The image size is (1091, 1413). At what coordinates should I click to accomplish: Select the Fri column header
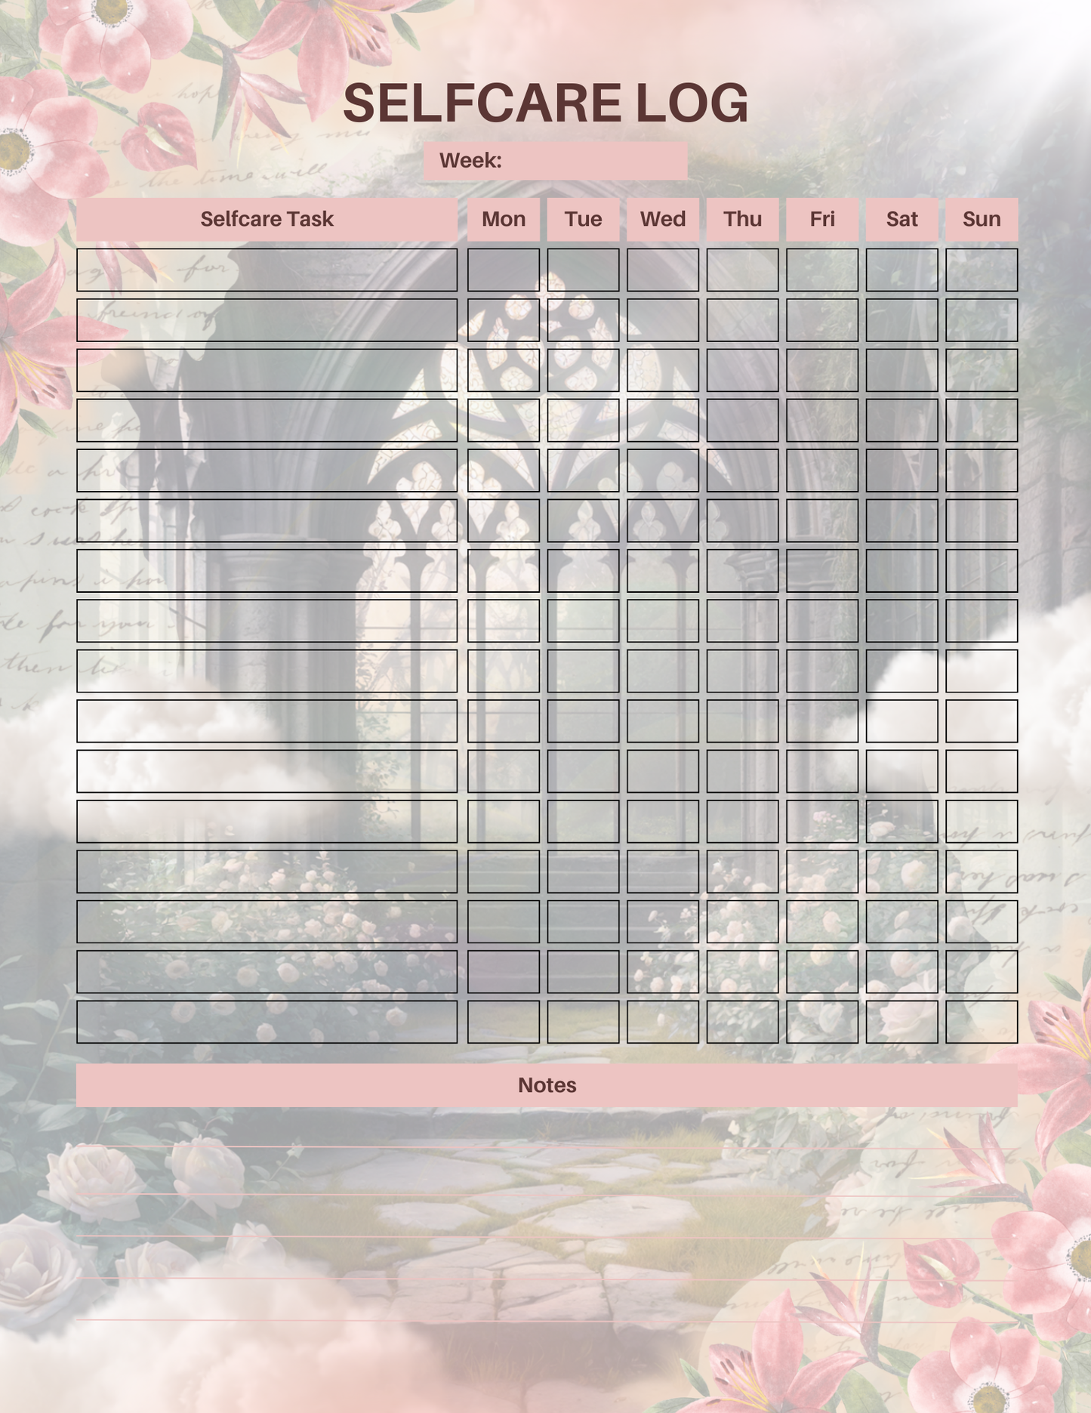point(822,219)
